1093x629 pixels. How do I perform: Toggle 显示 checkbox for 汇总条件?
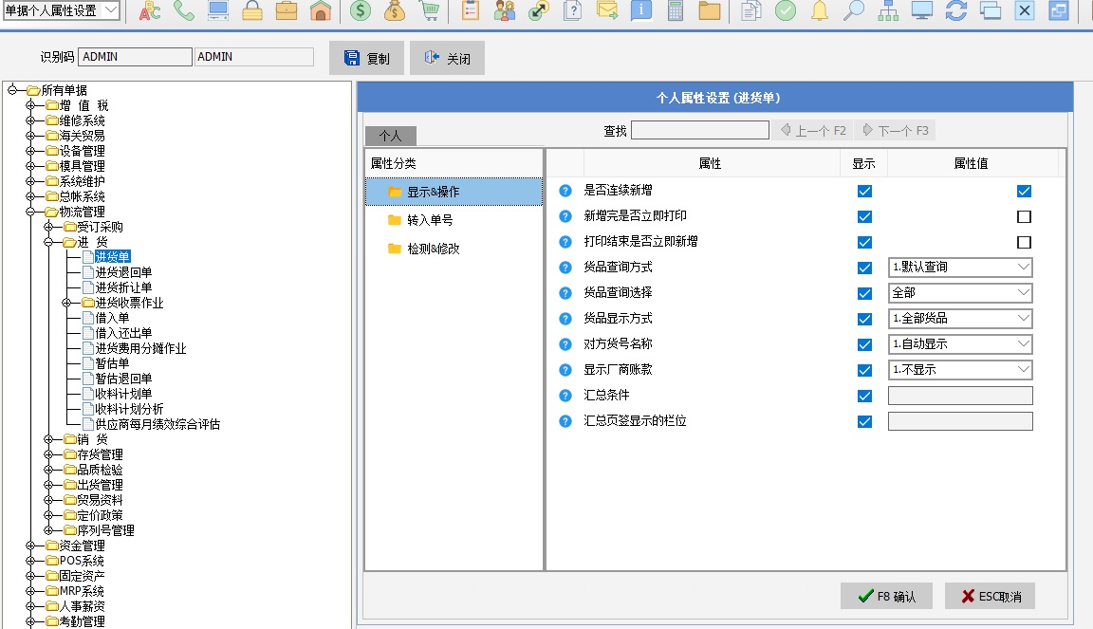pyautogui.click(x=864, y=396)
